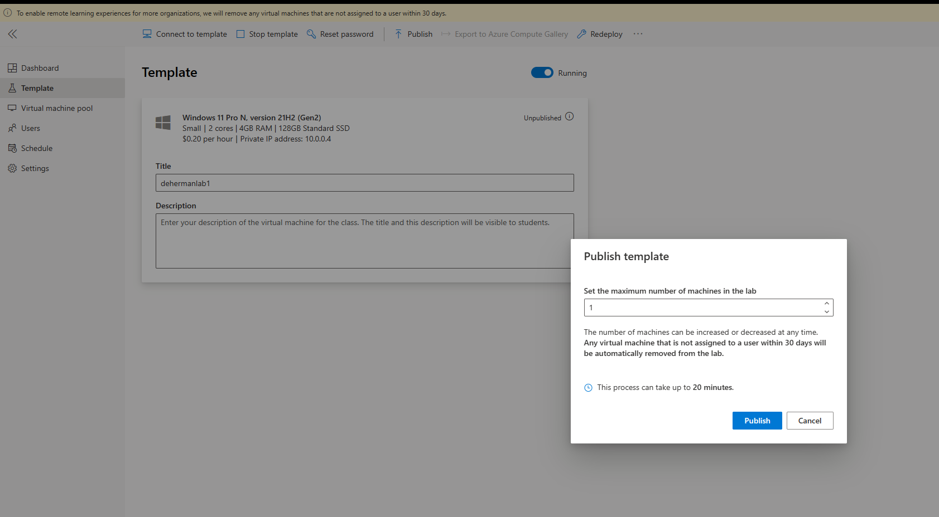Screen dimensions: 939x517
Task: Collapse the sidebar with double-chevron icon
Action: point(12,34)
